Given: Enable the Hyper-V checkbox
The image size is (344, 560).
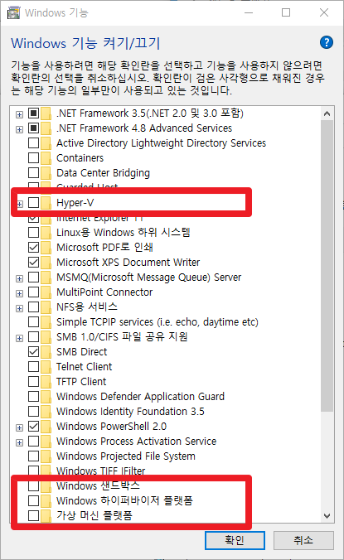Looking at the screenshot, I should click(x=34, y=202).
